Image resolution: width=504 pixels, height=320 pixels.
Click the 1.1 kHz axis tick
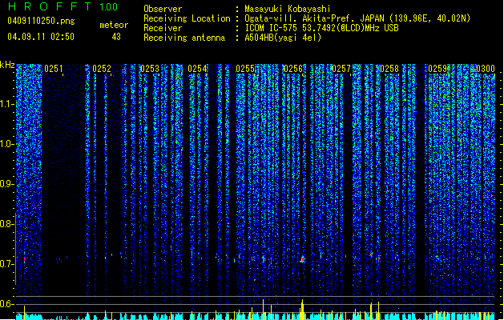[x=7, y=104]
